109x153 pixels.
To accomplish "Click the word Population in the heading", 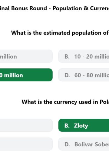I will [67, 8].
